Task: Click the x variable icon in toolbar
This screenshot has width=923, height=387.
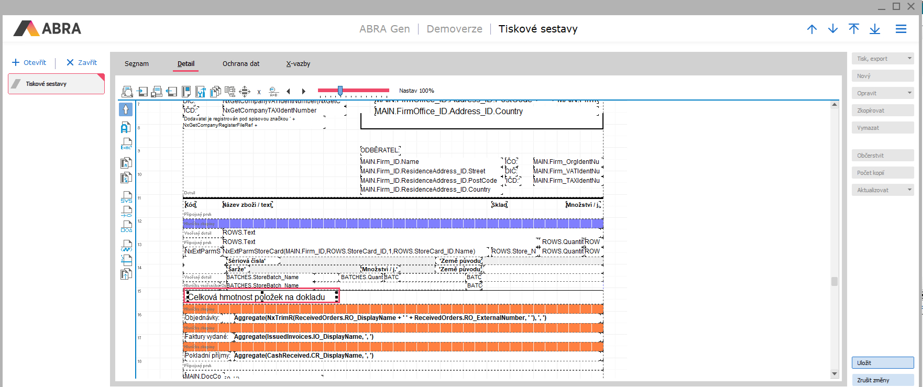Action: point(259,92)
